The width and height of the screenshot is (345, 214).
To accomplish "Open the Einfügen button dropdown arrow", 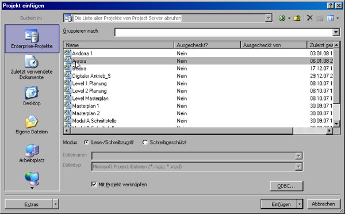I will (300, 204).
